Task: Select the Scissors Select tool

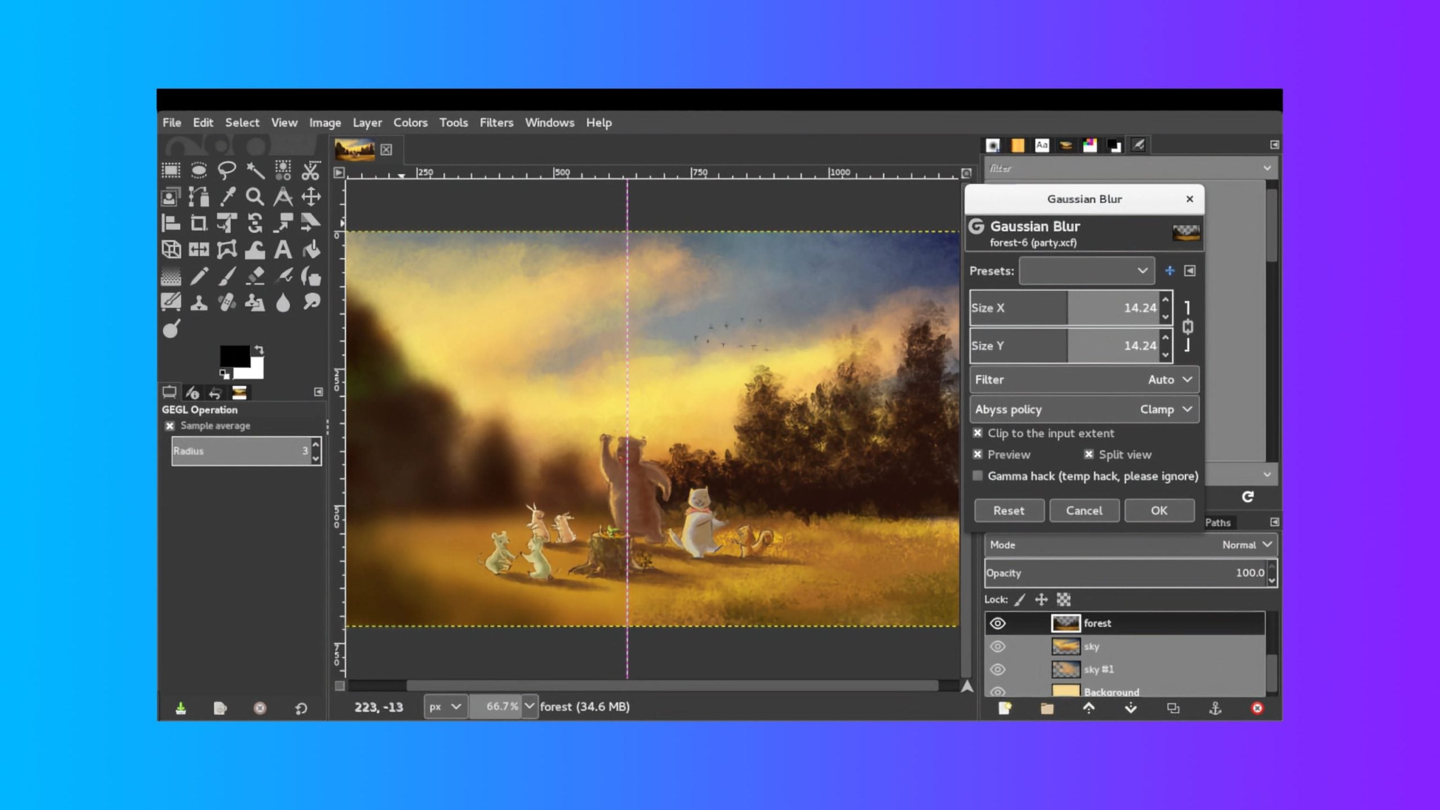Action: pyautogui.click(x=310, y=170)
